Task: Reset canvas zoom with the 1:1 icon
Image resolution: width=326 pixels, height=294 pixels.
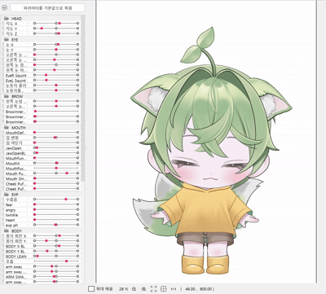Action: pos(173,289)
